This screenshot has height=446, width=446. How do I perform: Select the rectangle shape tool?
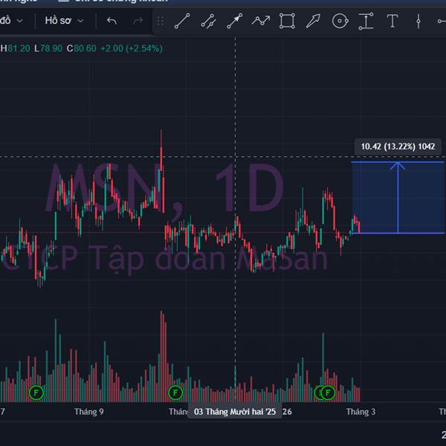(x=287, y=21)
